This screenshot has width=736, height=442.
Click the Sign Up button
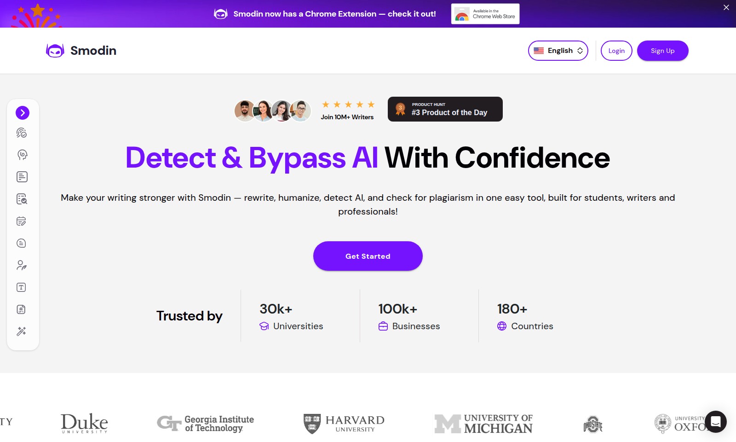click(662, 51)
